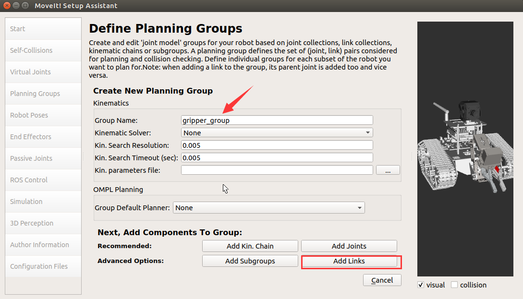
Task: Open Robot Poses step
Action: point(43,115)
